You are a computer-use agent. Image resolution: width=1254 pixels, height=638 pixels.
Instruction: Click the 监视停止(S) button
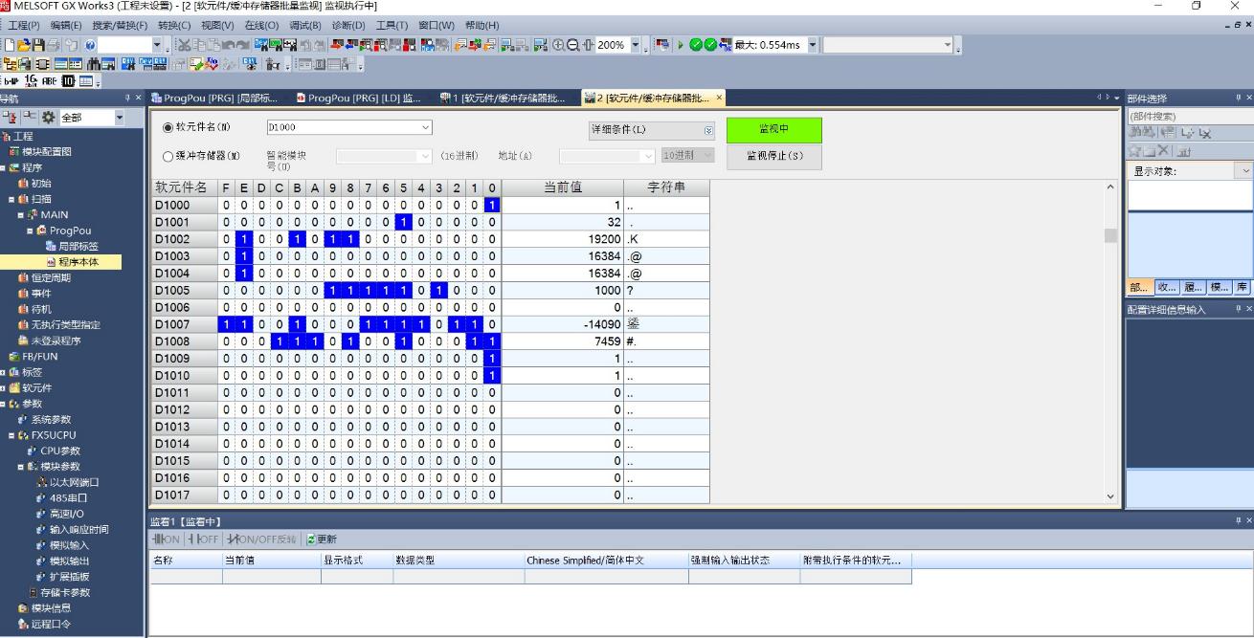(773, 156)
